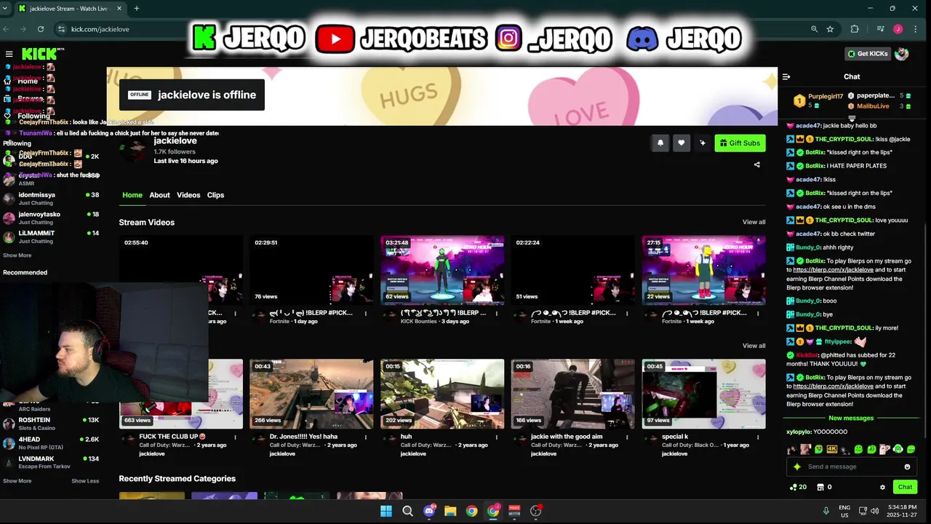Viewport: 931px width, 524px height.
Task: Open the chat shop icon showing 0
Action: (x=824, y=487)
